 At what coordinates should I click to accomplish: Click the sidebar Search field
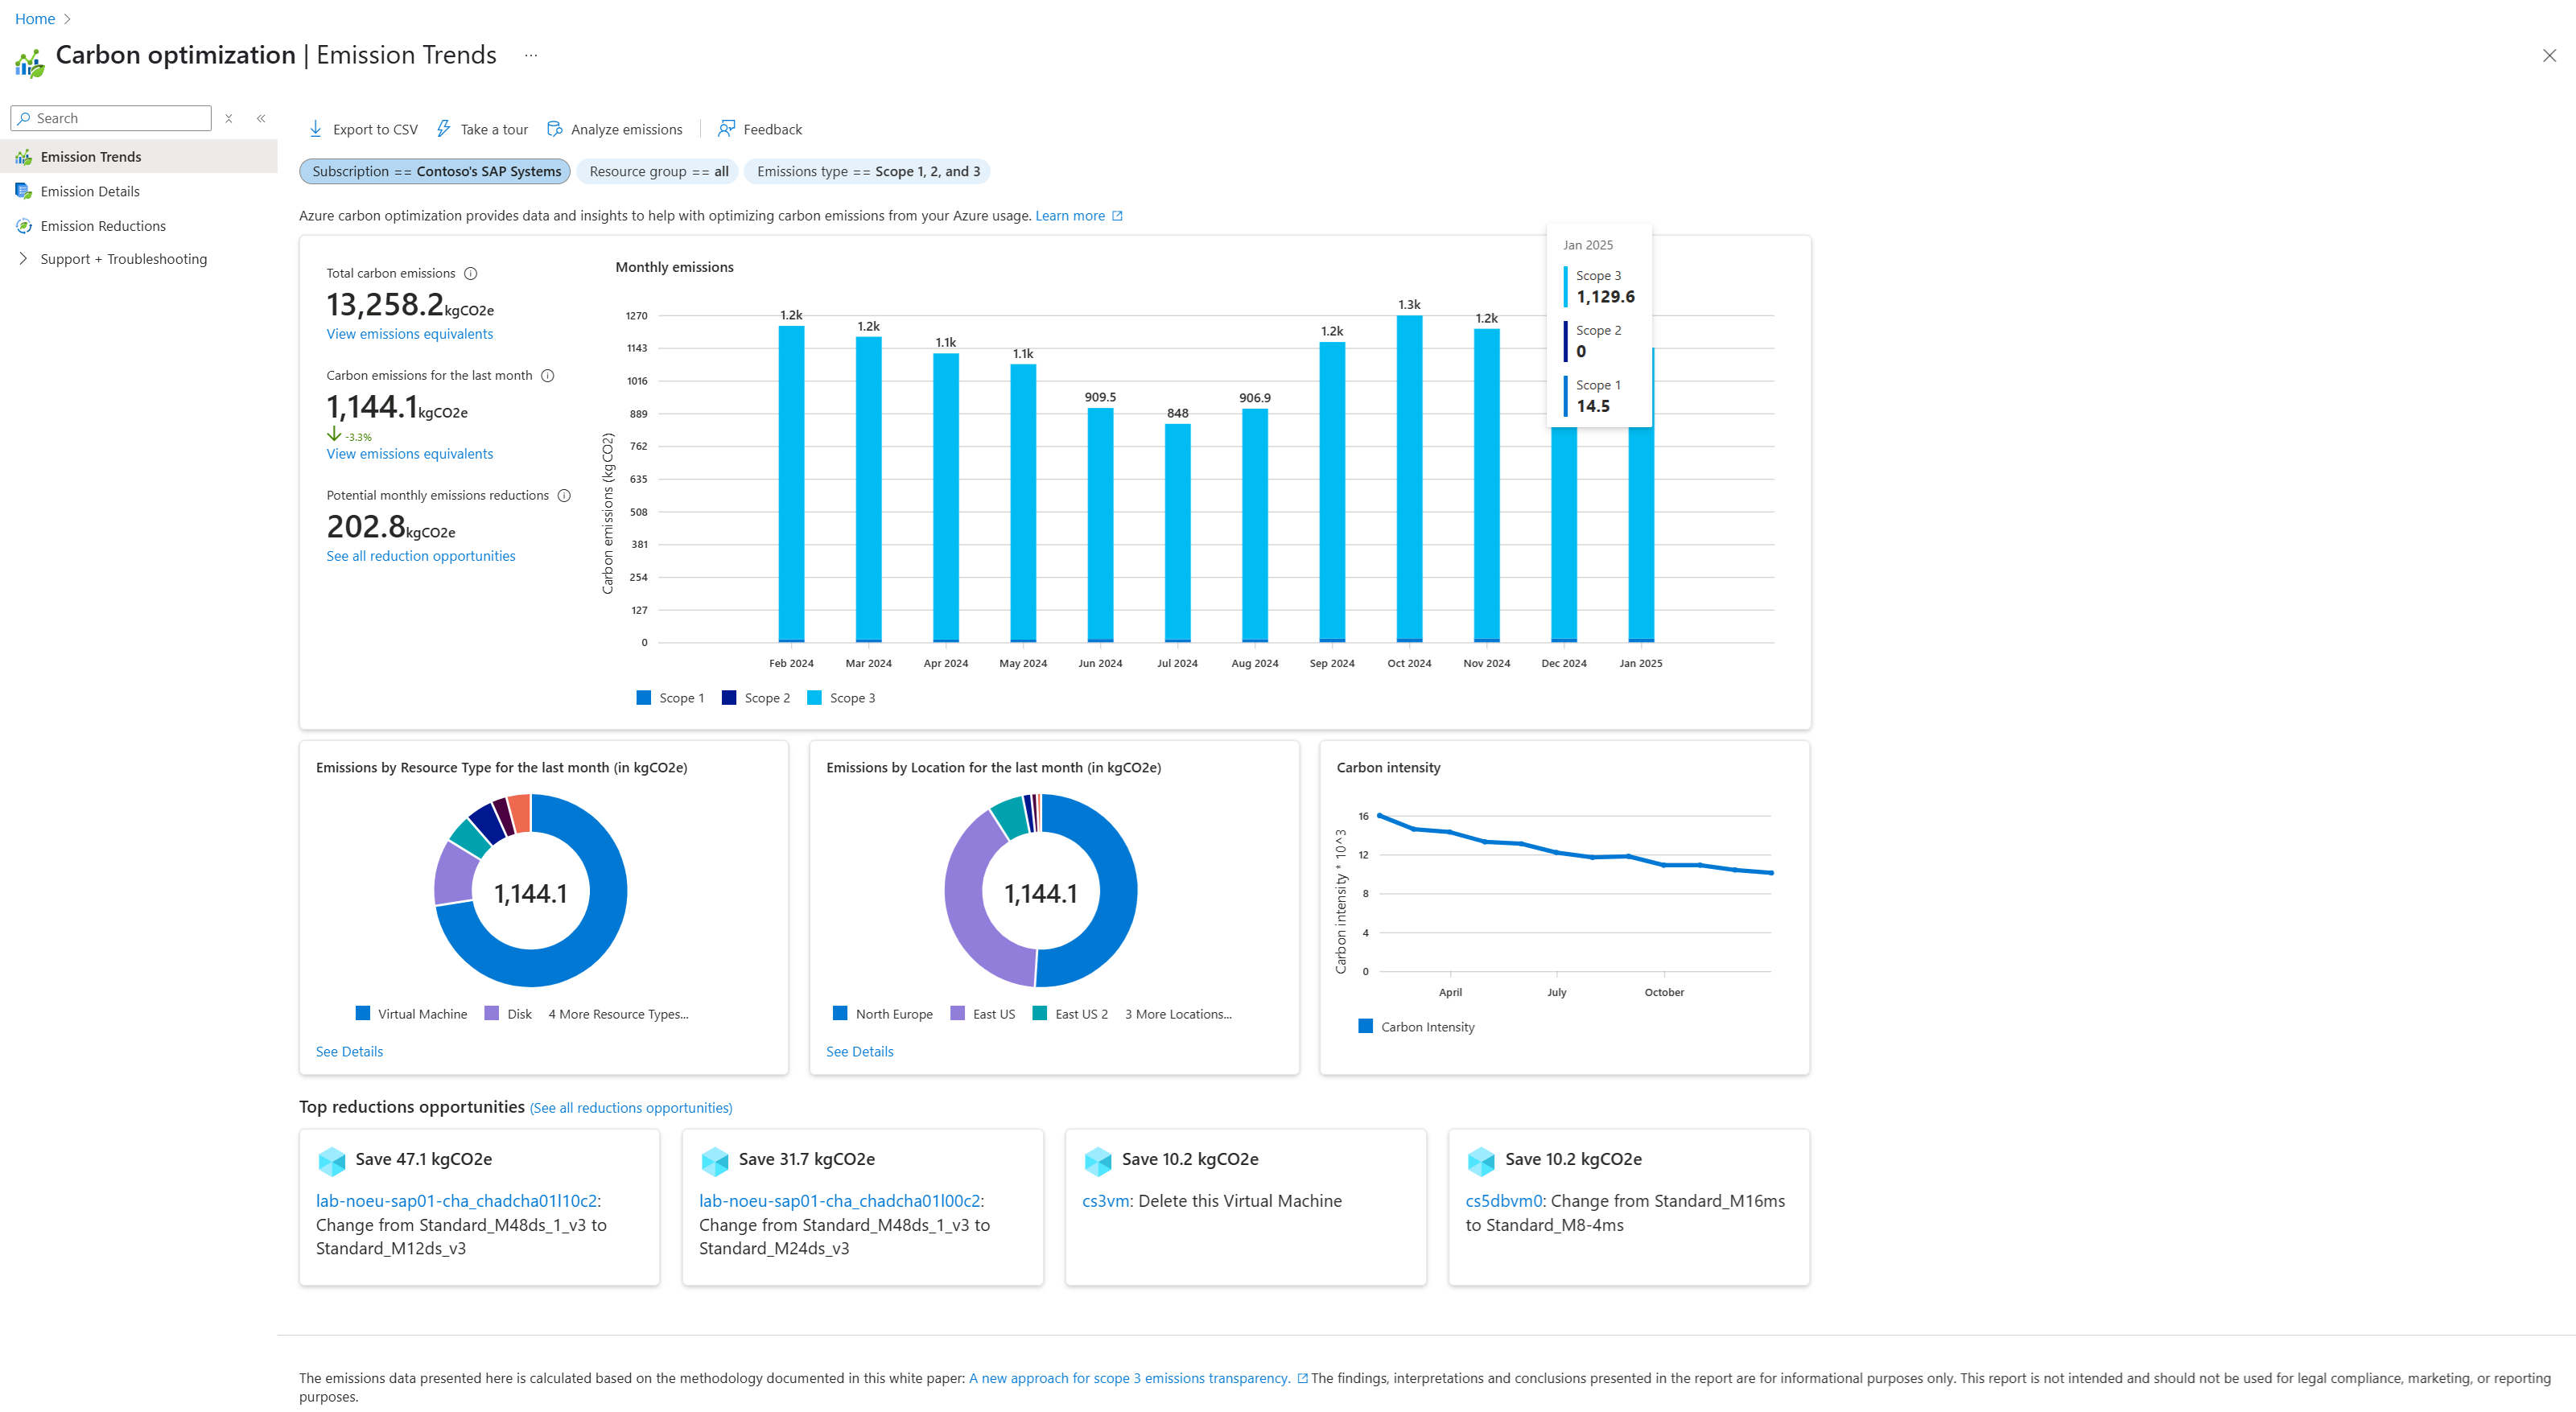click(120, 118)
